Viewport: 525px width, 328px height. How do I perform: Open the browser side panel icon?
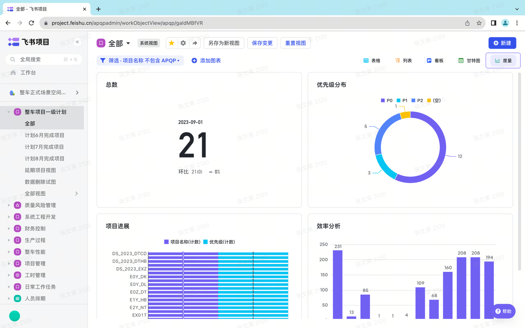pos(493,23)
